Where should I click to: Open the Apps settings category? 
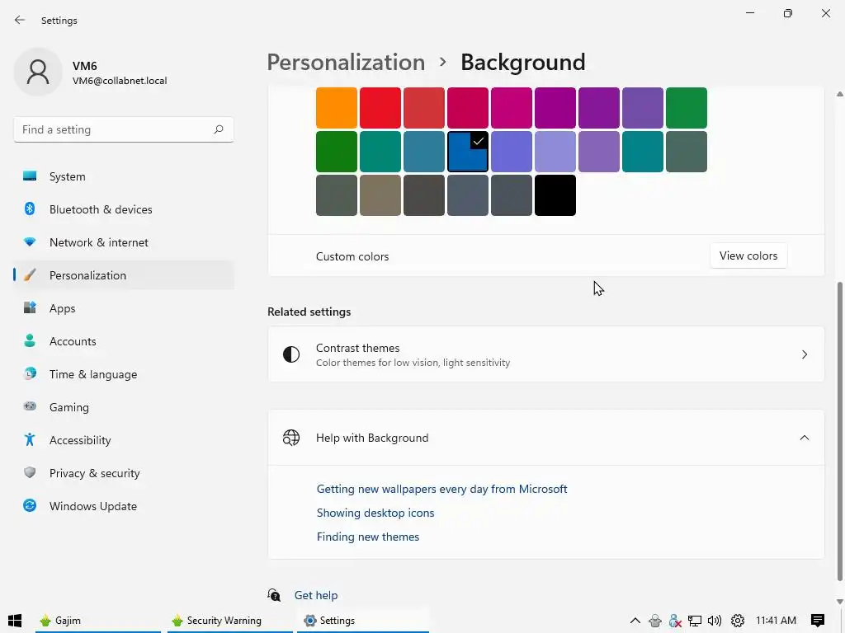(x=62, y=308)
